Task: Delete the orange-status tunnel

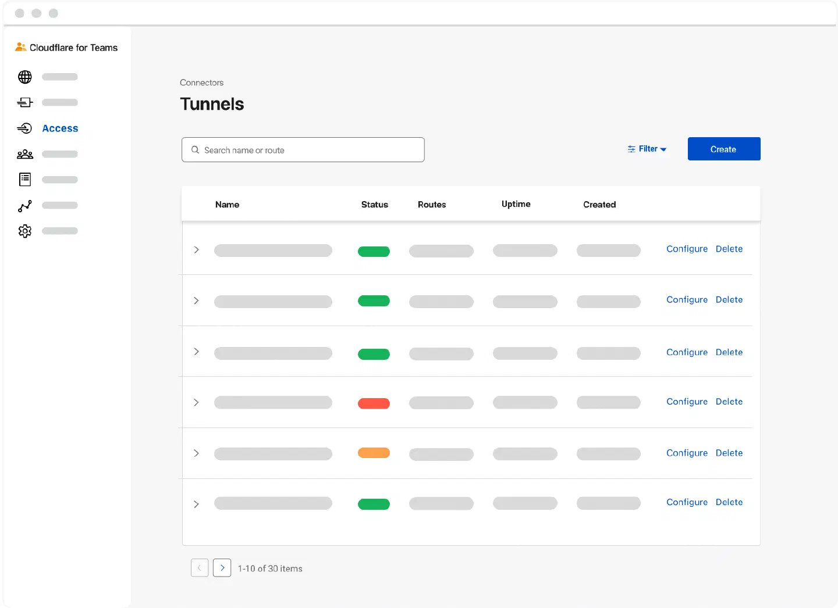Action: pos(729,453)
